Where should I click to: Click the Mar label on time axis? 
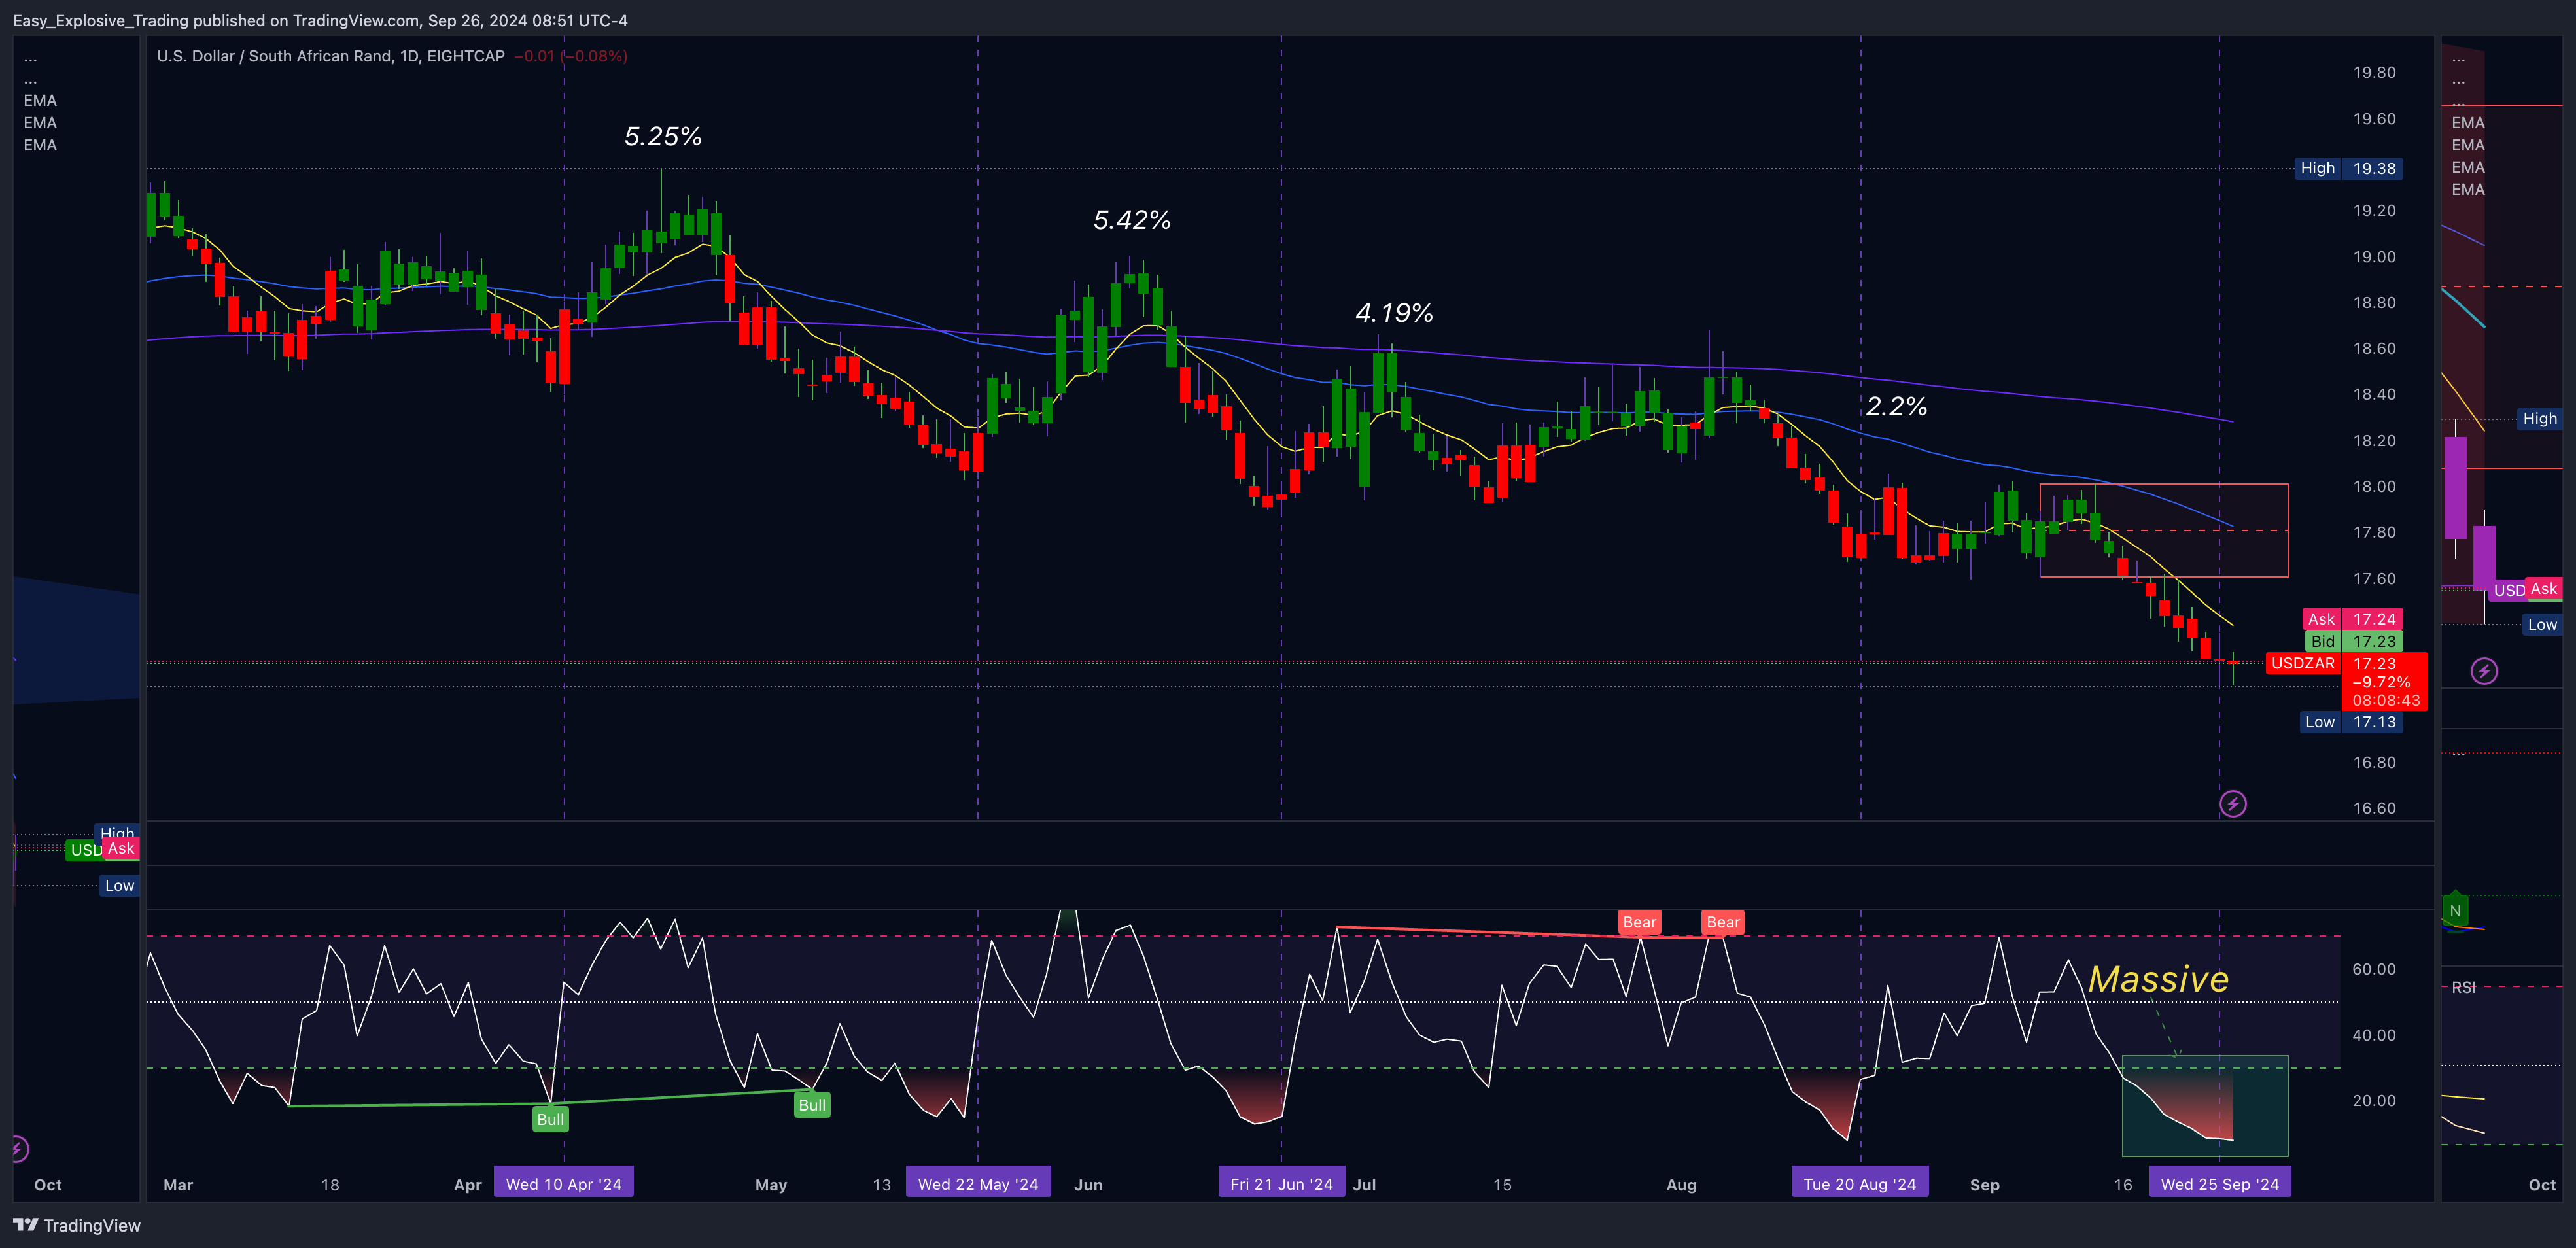pyautogui.click(x=178, y=1184)
